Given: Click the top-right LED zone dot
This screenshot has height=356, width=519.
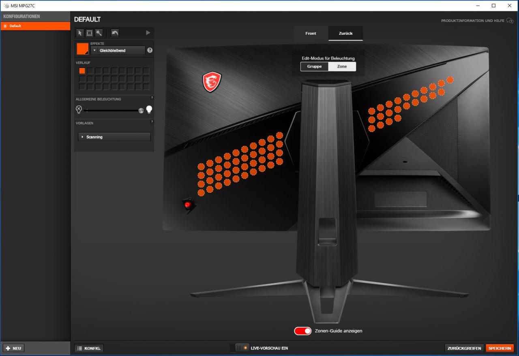Looking at the screenshot, I should point(450,80).
